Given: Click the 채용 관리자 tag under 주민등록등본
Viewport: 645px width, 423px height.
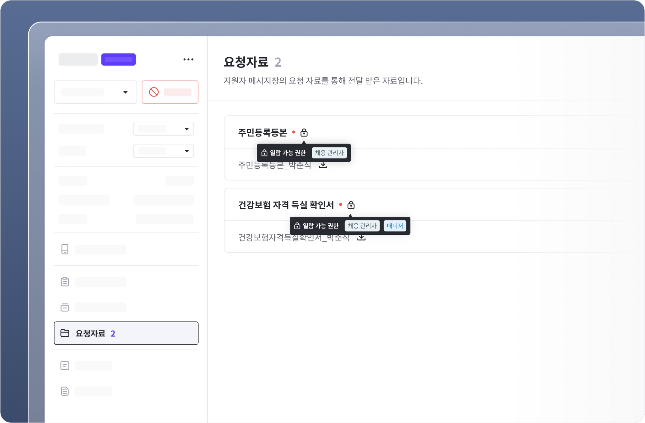Looking at the screenshot, I should [x=329, y=153].
